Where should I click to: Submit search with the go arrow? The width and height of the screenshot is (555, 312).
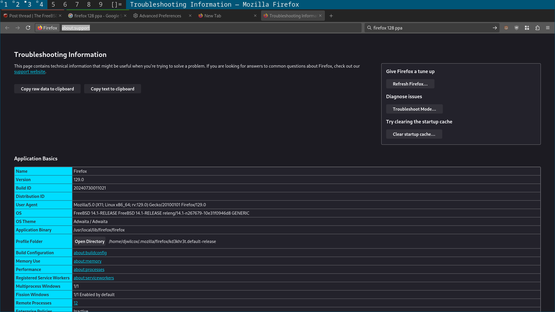pos(495,28)
